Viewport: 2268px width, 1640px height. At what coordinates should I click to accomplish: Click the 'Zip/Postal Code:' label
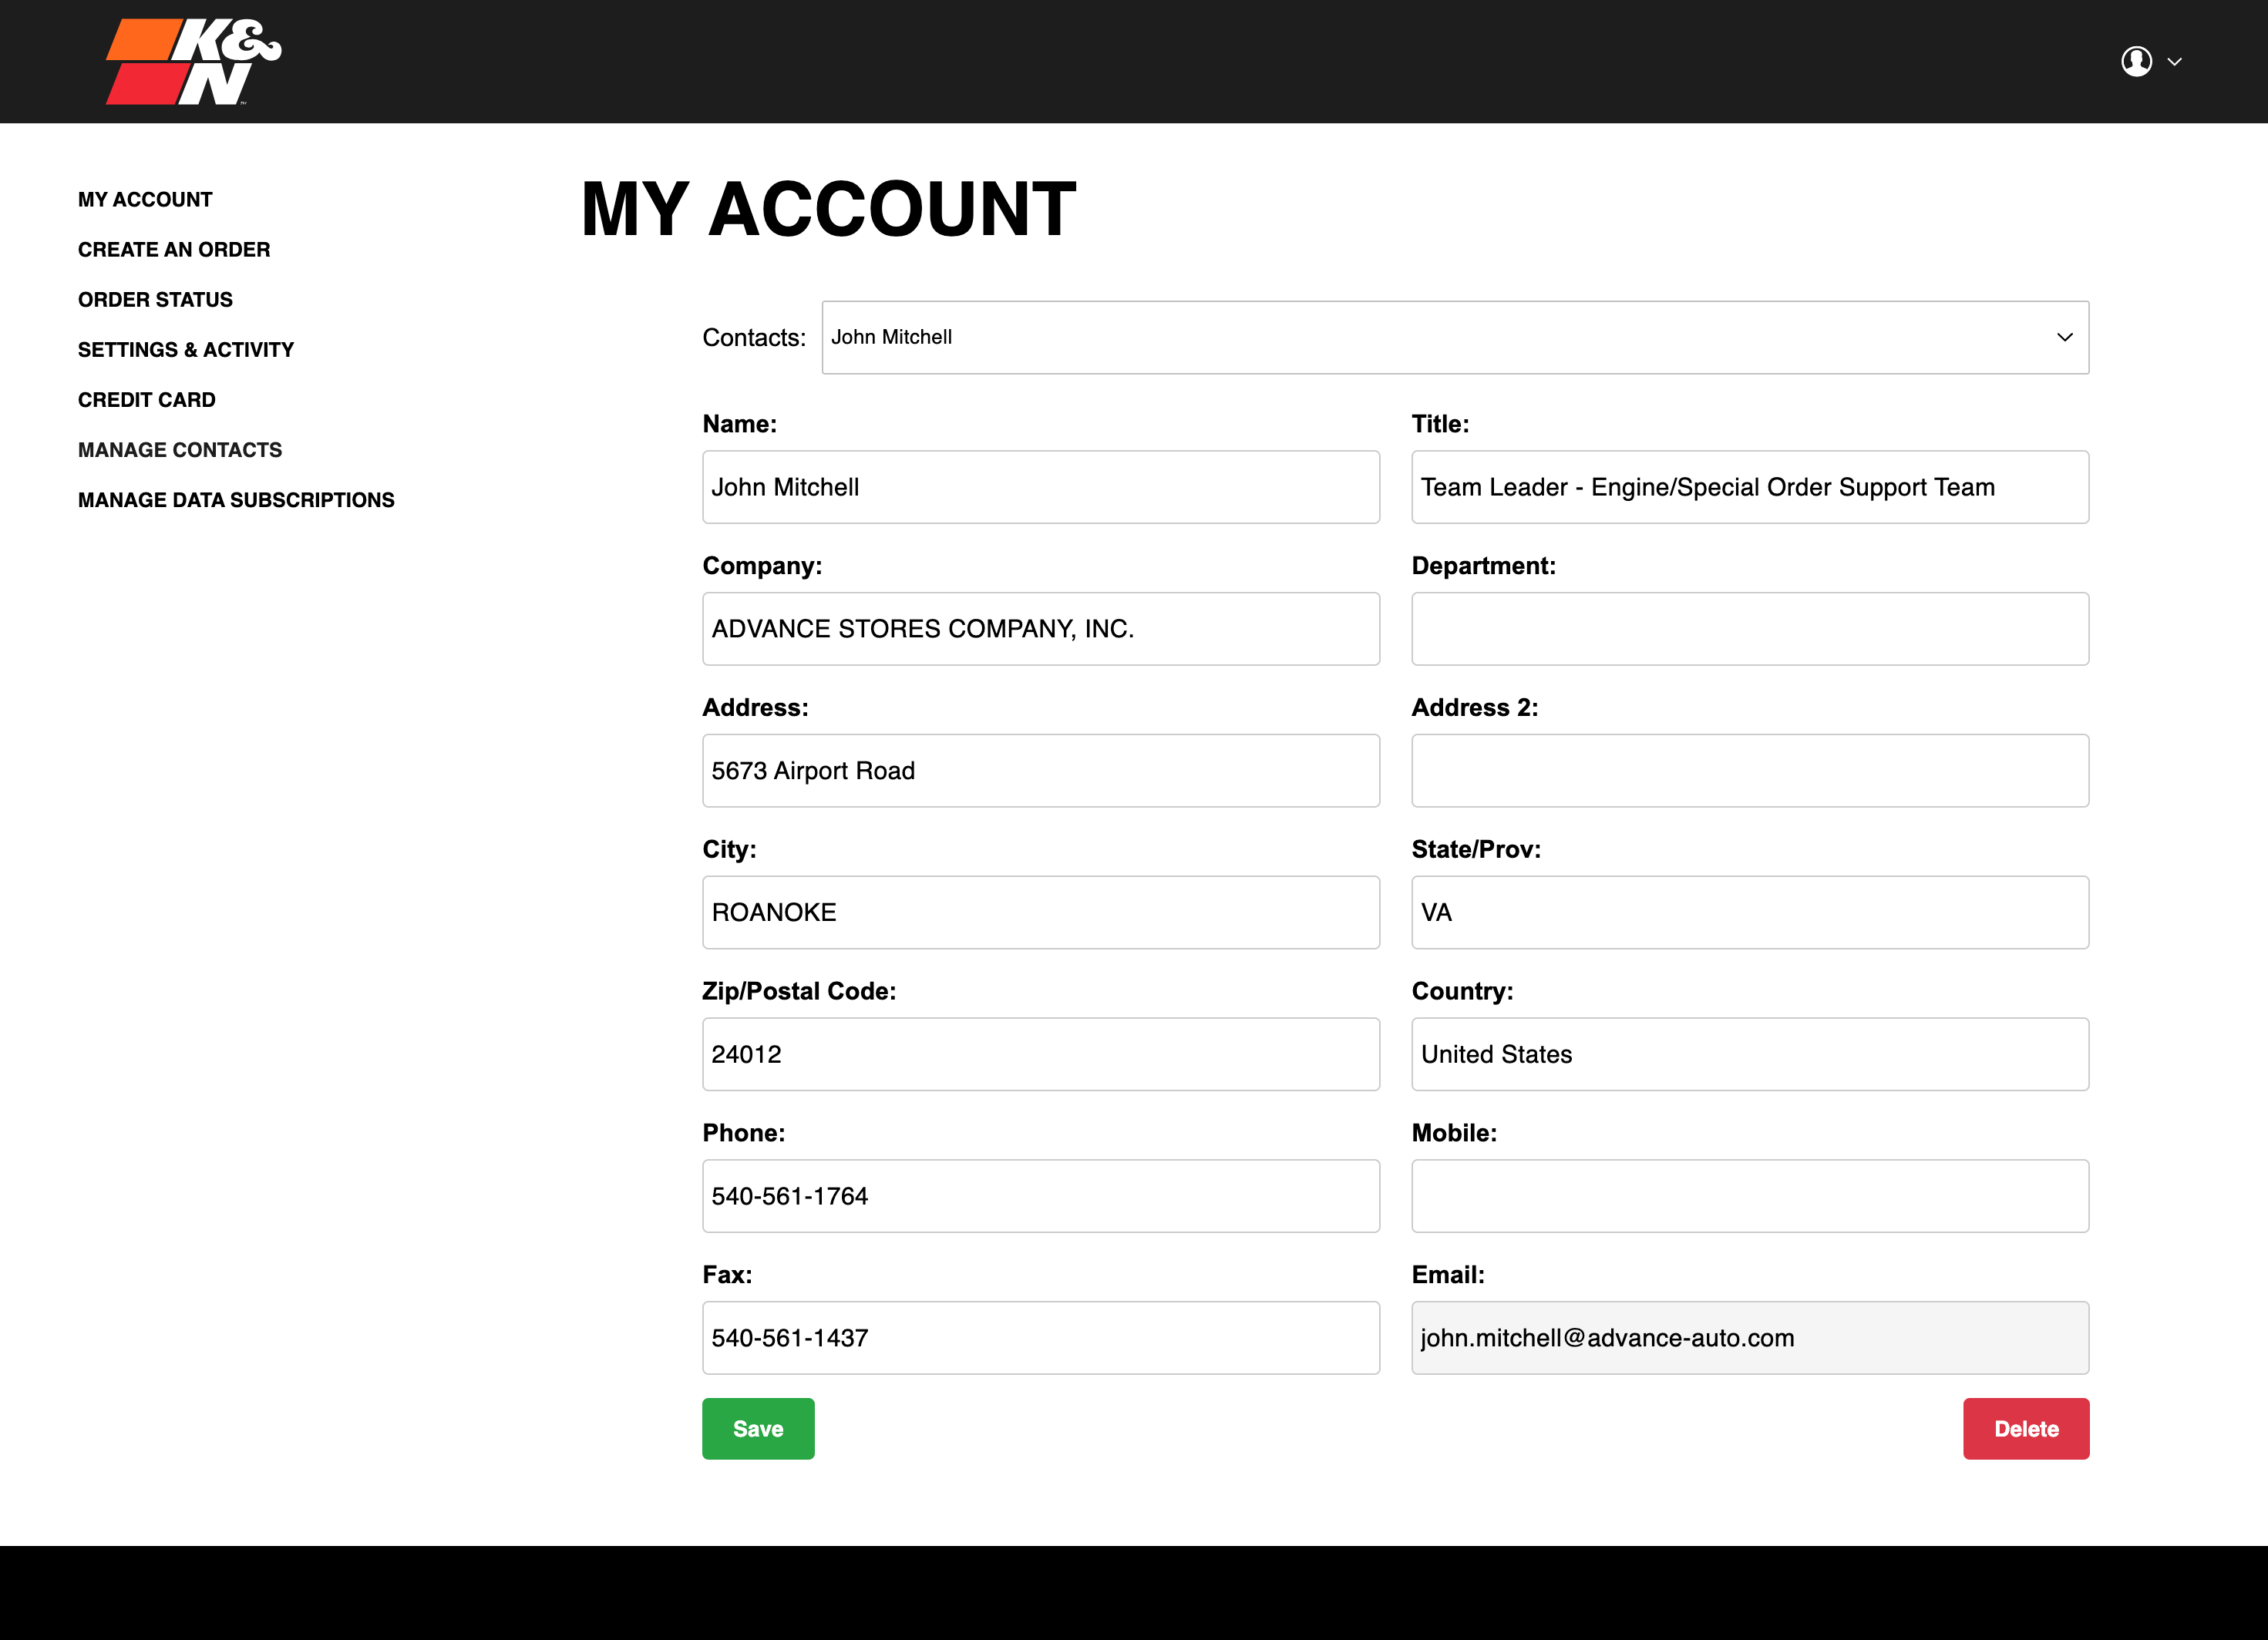tap(799, 991)
